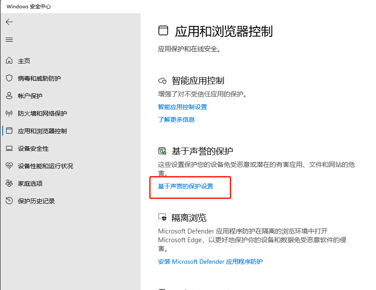The width and height of the screenshot is (376, 290).
Task: Open 设备安全性 page
Action: (33, 149)
